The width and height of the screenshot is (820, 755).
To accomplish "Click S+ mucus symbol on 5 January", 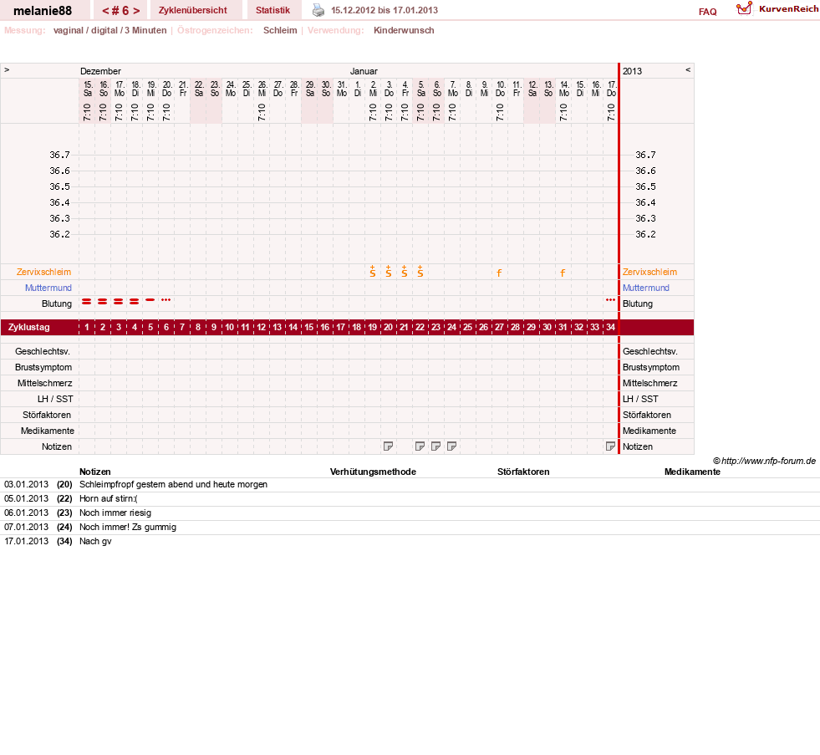I will coord(420,271).
